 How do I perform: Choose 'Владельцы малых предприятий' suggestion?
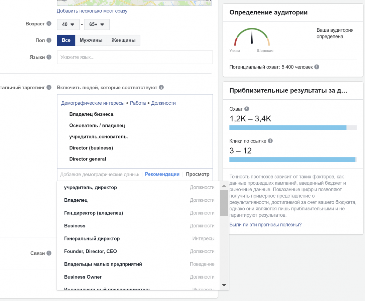103,264
